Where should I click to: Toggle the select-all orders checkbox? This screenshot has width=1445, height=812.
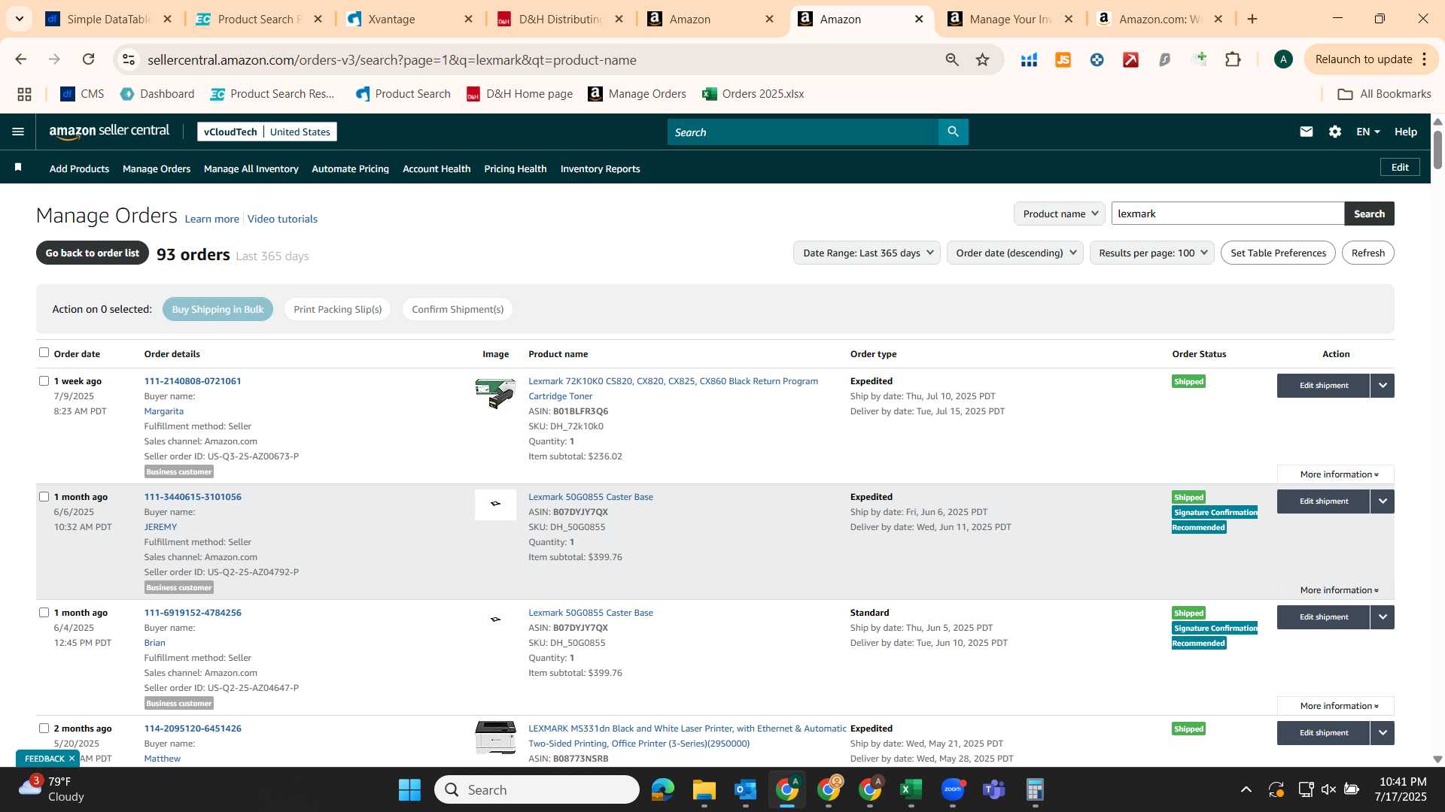[x=44, y=353]
